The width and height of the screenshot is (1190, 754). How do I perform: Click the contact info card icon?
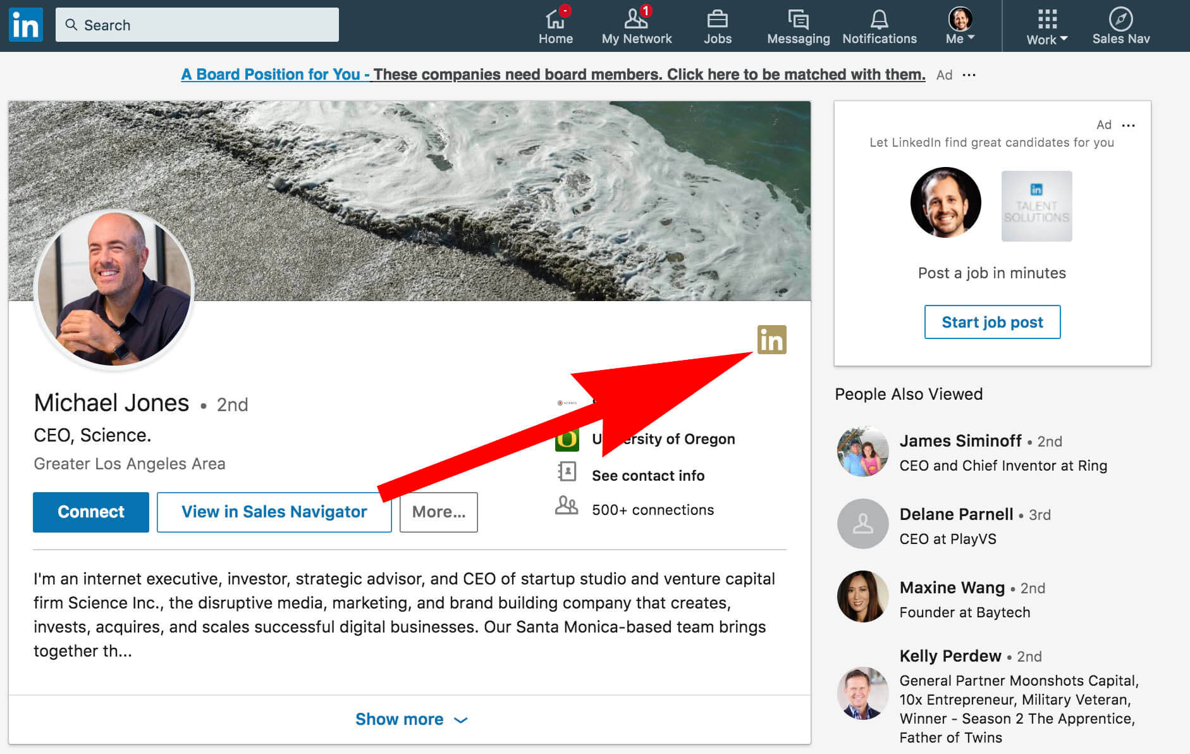point(567,472)
